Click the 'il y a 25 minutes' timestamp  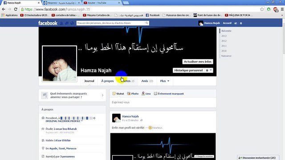pos(130,120)
